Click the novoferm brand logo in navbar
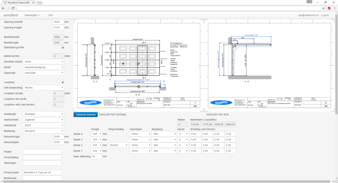This screenshot has height=183, width=338. point(11,15)
